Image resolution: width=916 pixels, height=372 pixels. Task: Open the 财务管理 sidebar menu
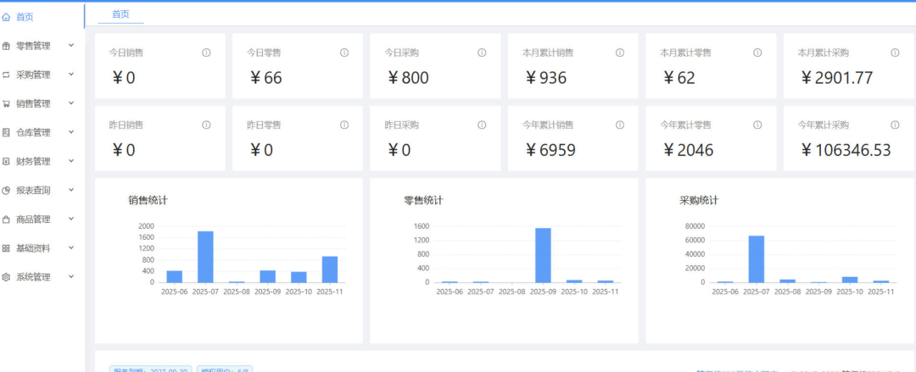(x=33, y=161)
